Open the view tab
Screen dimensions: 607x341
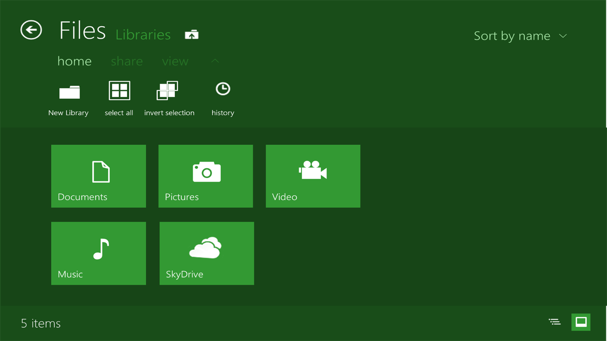pos(175,61)
